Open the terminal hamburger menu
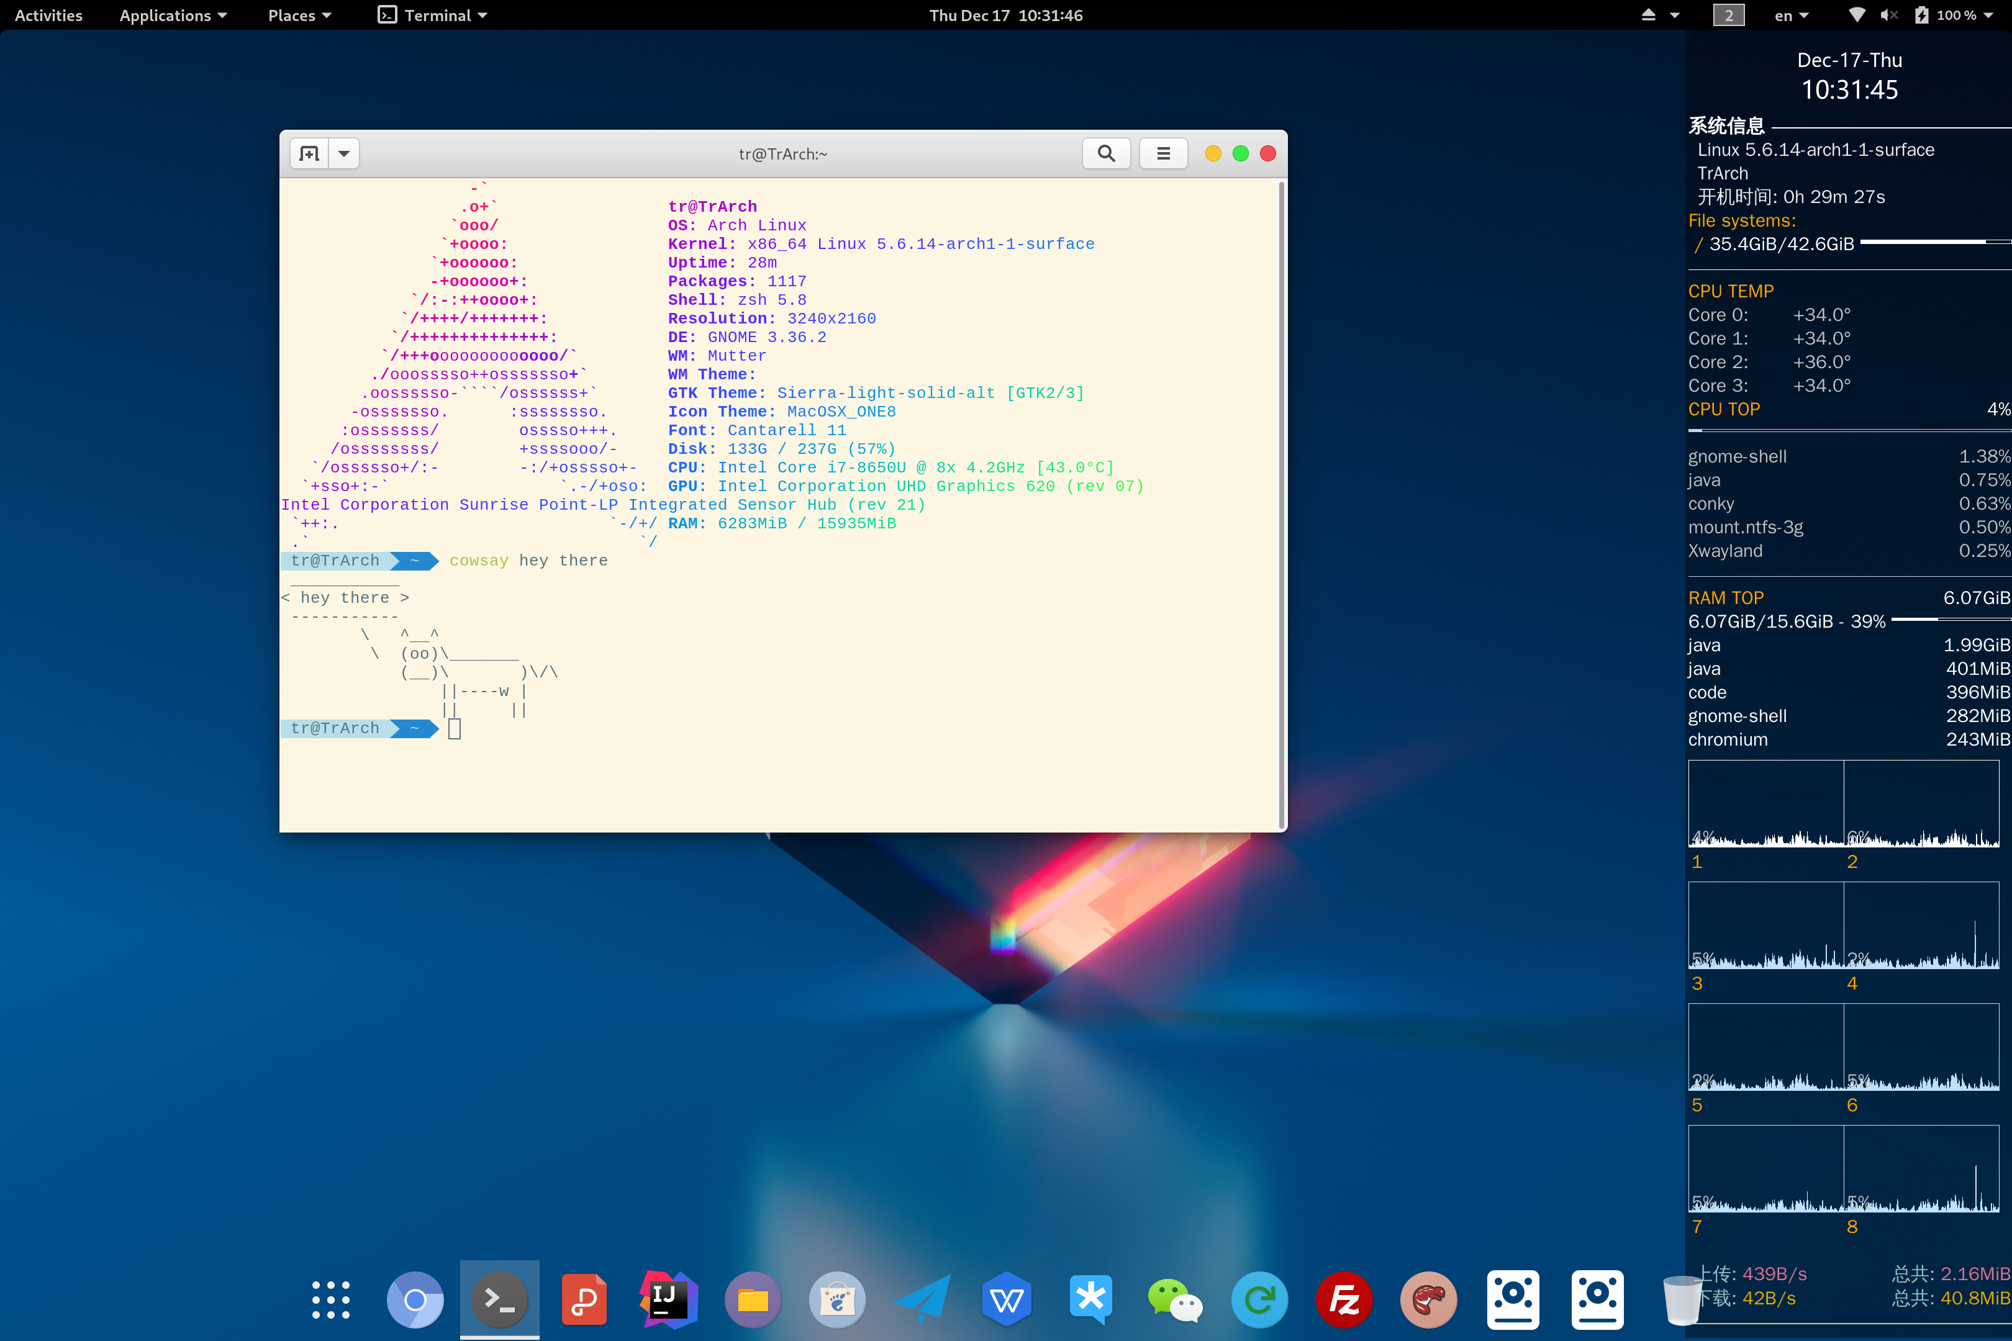2012x1341 pixels. (1162, 154)
